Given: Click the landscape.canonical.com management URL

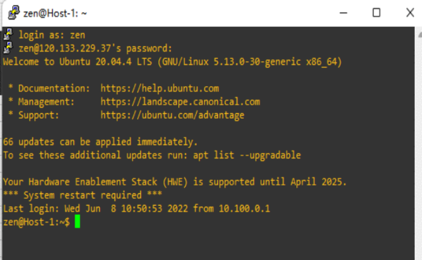Looking at the screenshot, I should click(180, 102).
